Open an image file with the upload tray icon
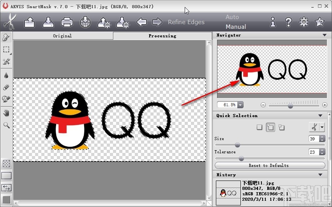332x207 pixels. pos(30,22)
